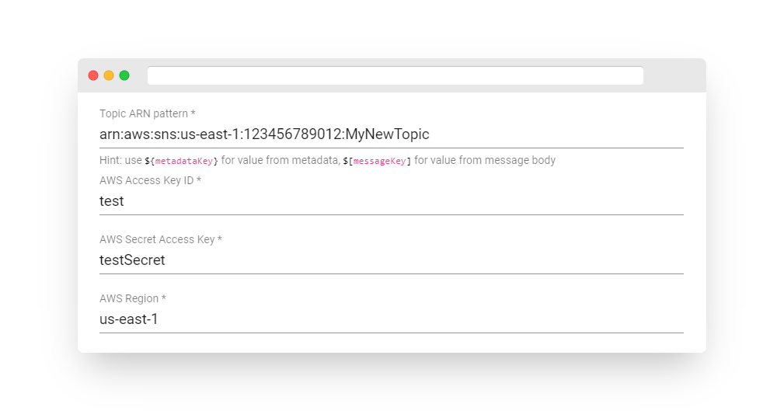Focus the AWS Secret Access Key field
The width and height of the screenshot is (784, 411).
pyautogui.click(x=391, y=260)
